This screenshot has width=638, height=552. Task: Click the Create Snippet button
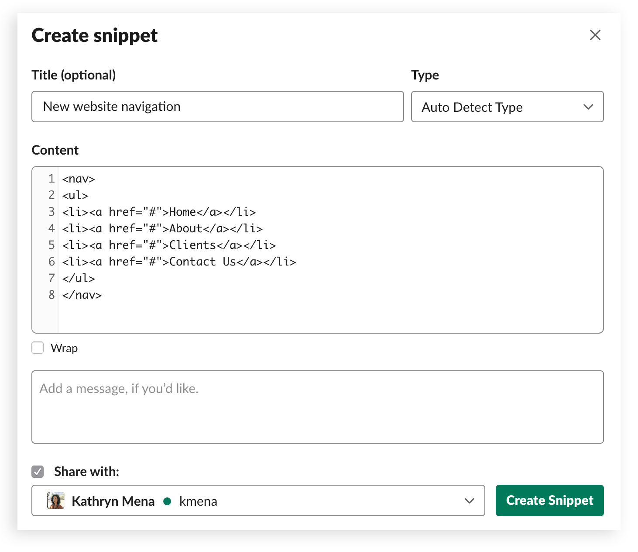point(549,500)
